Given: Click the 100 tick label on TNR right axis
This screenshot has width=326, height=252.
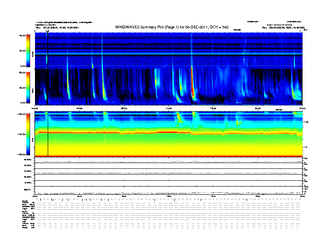Looking at the screenshot, I should 306,122.
